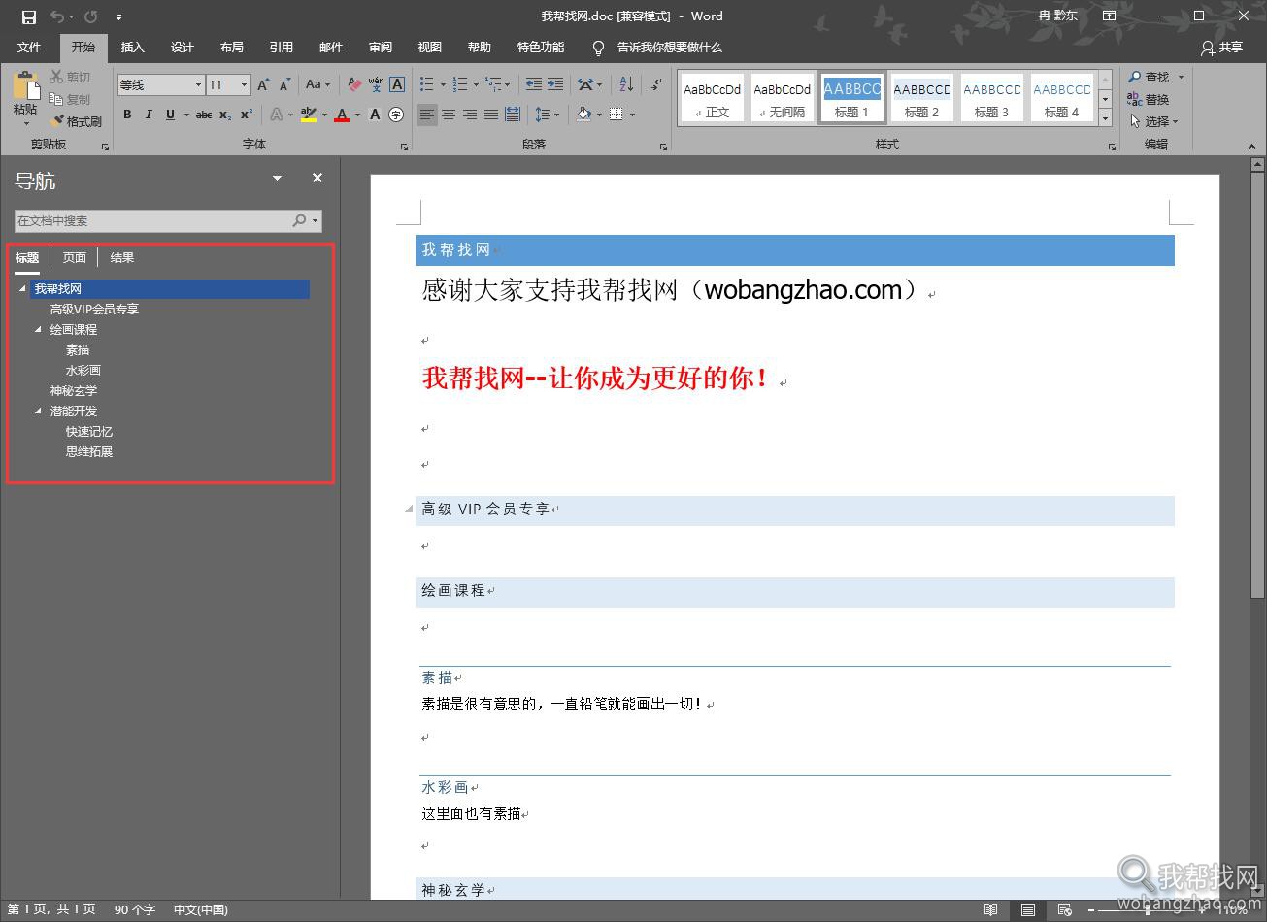Justify the paragraph text

(491, 115)
